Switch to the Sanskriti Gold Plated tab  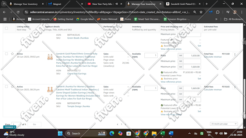tap(183, 4)
